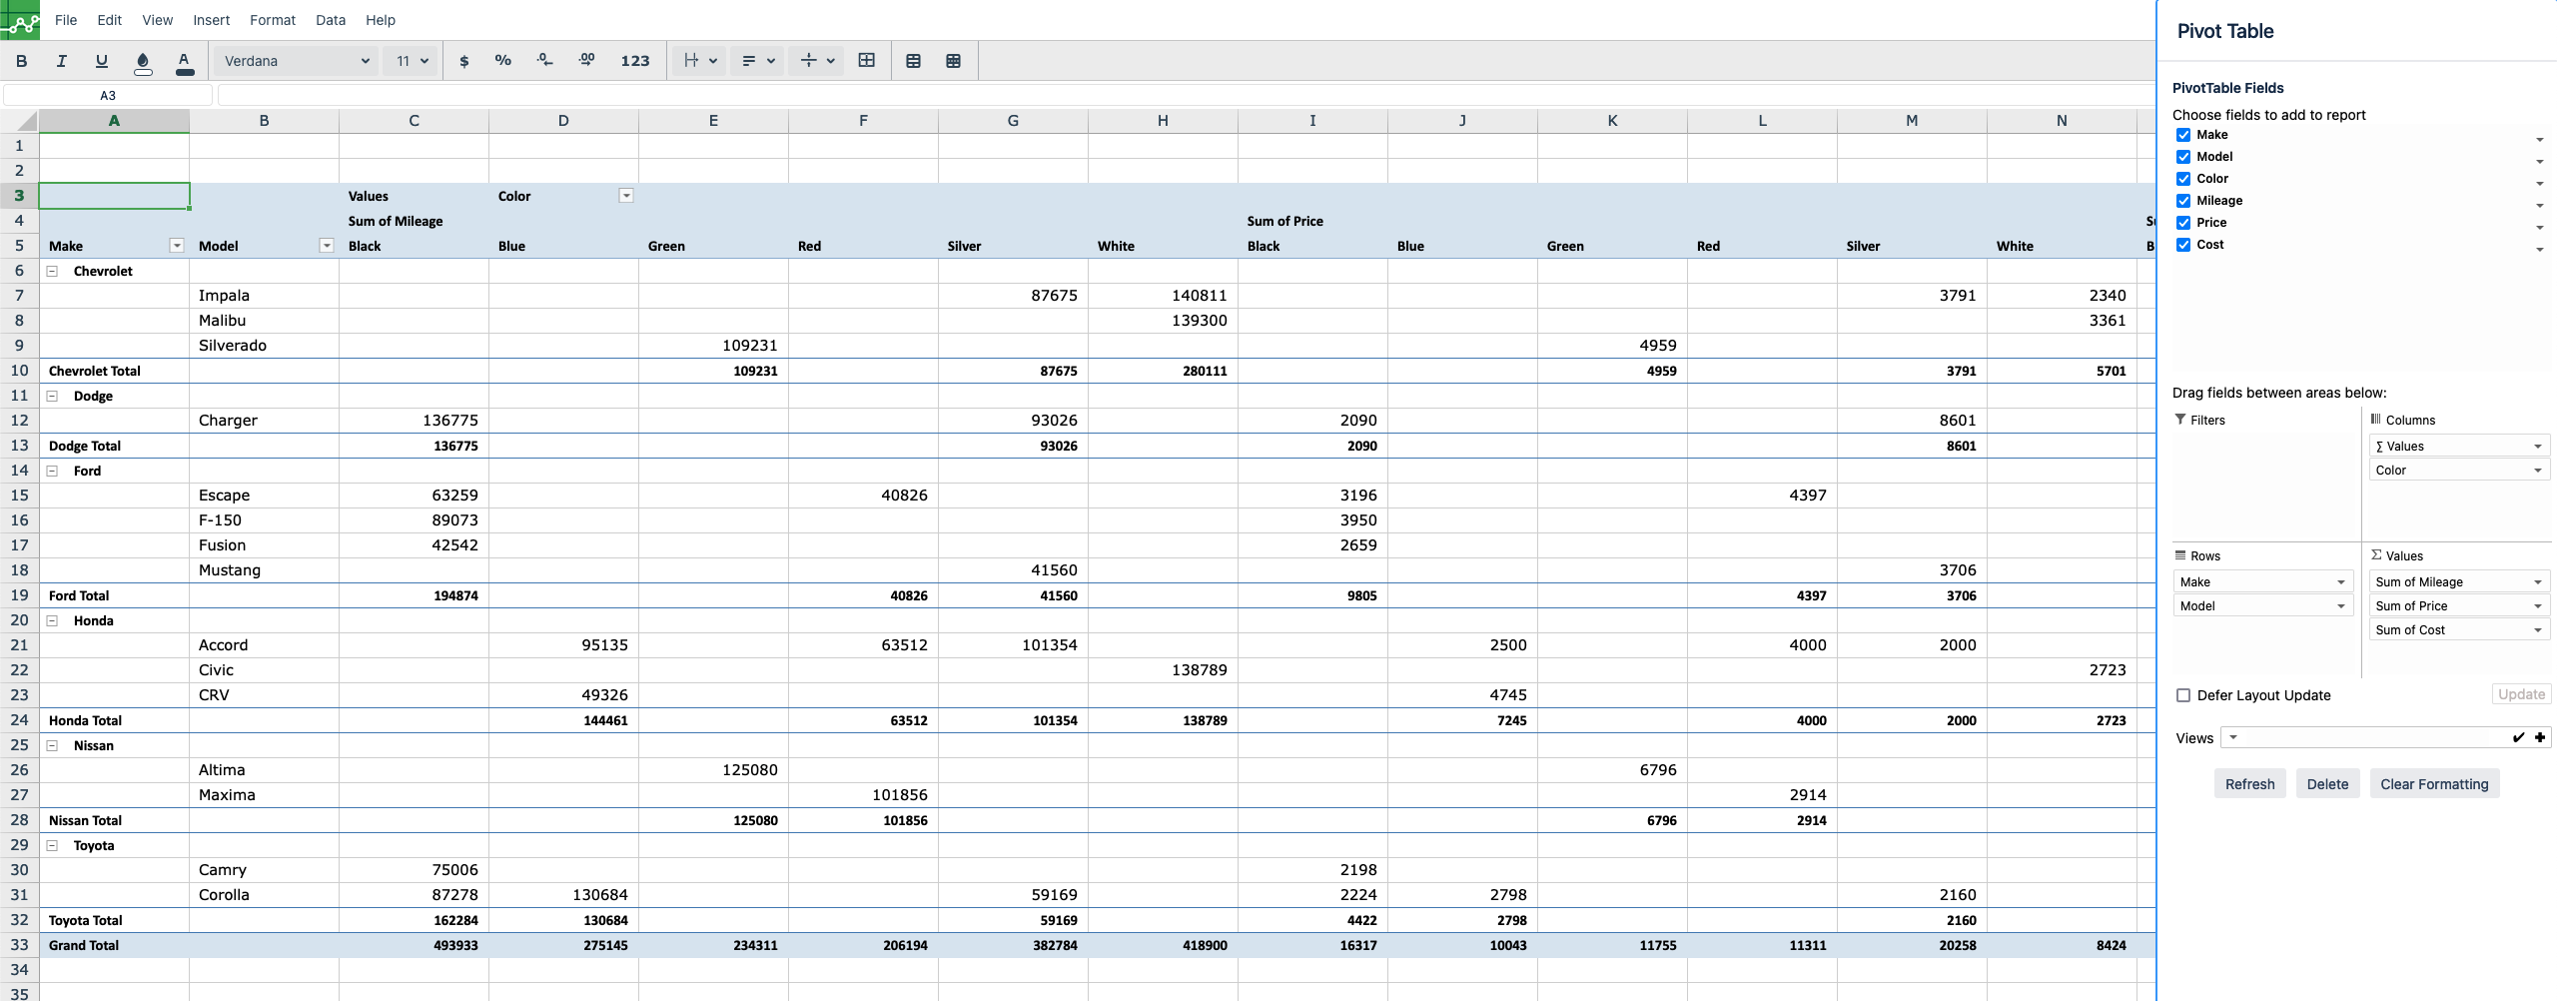This screenshot has width=2557, height=1001.
Task: Uncheck the Mileage field checkbox
Action: [2183, 201]
